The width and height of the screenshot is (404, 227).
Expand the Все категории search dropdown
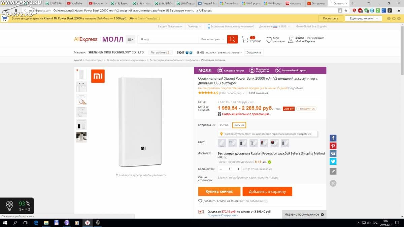212,39
